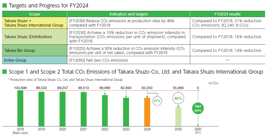This screenshot has width=267, height=135.
Task: Select the Takara Bio Group scope cell
Action: pyautogui.click(x=34, y=50)
